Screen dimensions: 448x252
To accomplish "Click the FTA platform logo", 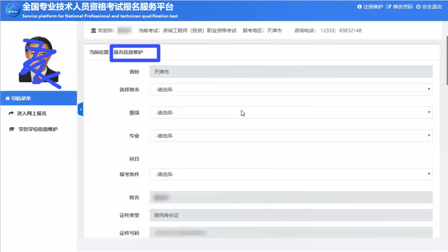I will click(x=12, y=10).
